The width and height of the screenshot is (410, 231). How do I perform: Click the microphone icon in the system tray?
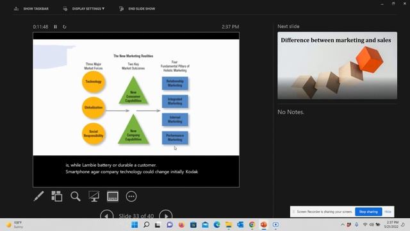356,225
